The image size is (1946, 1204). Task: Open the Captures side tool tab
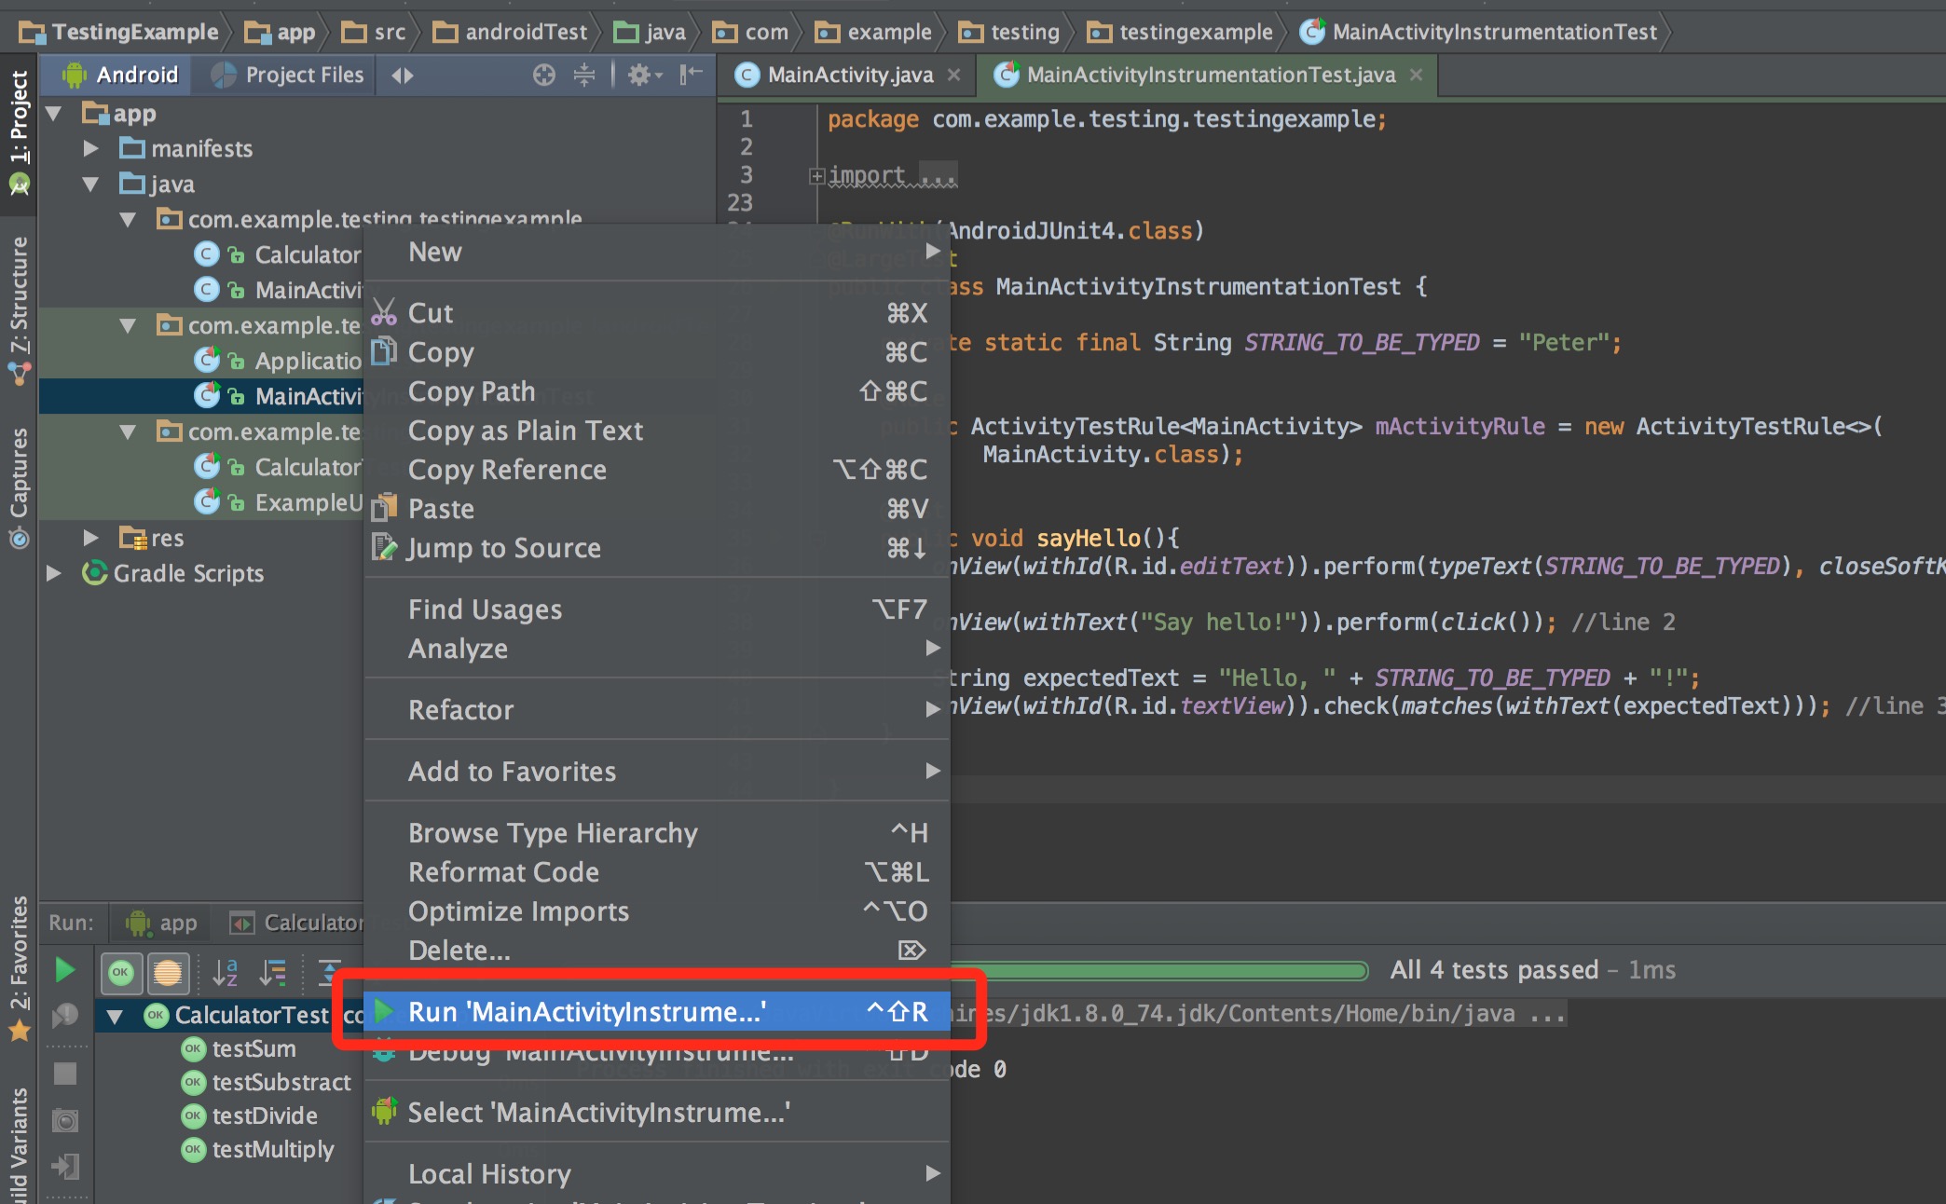pos(19,488)
